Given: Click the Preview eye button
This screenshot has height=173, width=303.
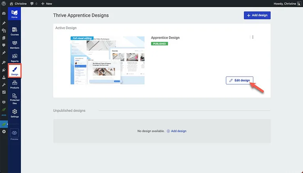Looking at the screenshot, I should (14, 133).
